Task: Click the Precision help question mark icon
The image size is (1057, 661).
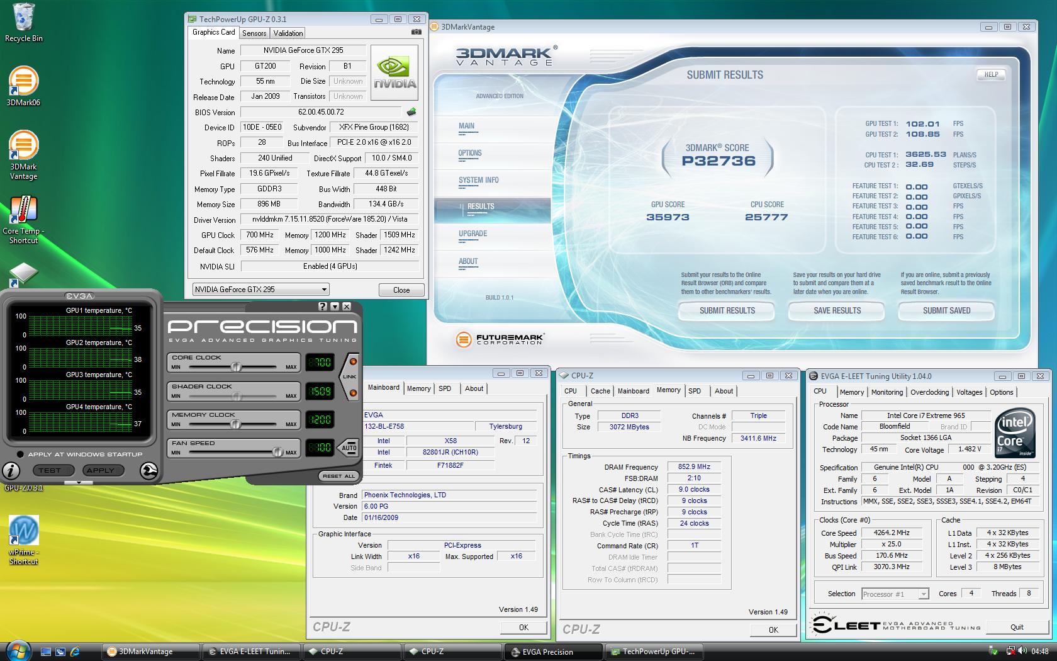Action: tap(323, 307)
